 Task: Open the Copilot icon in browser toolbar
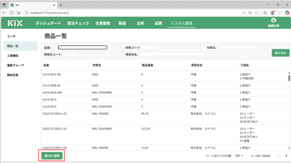287,13
